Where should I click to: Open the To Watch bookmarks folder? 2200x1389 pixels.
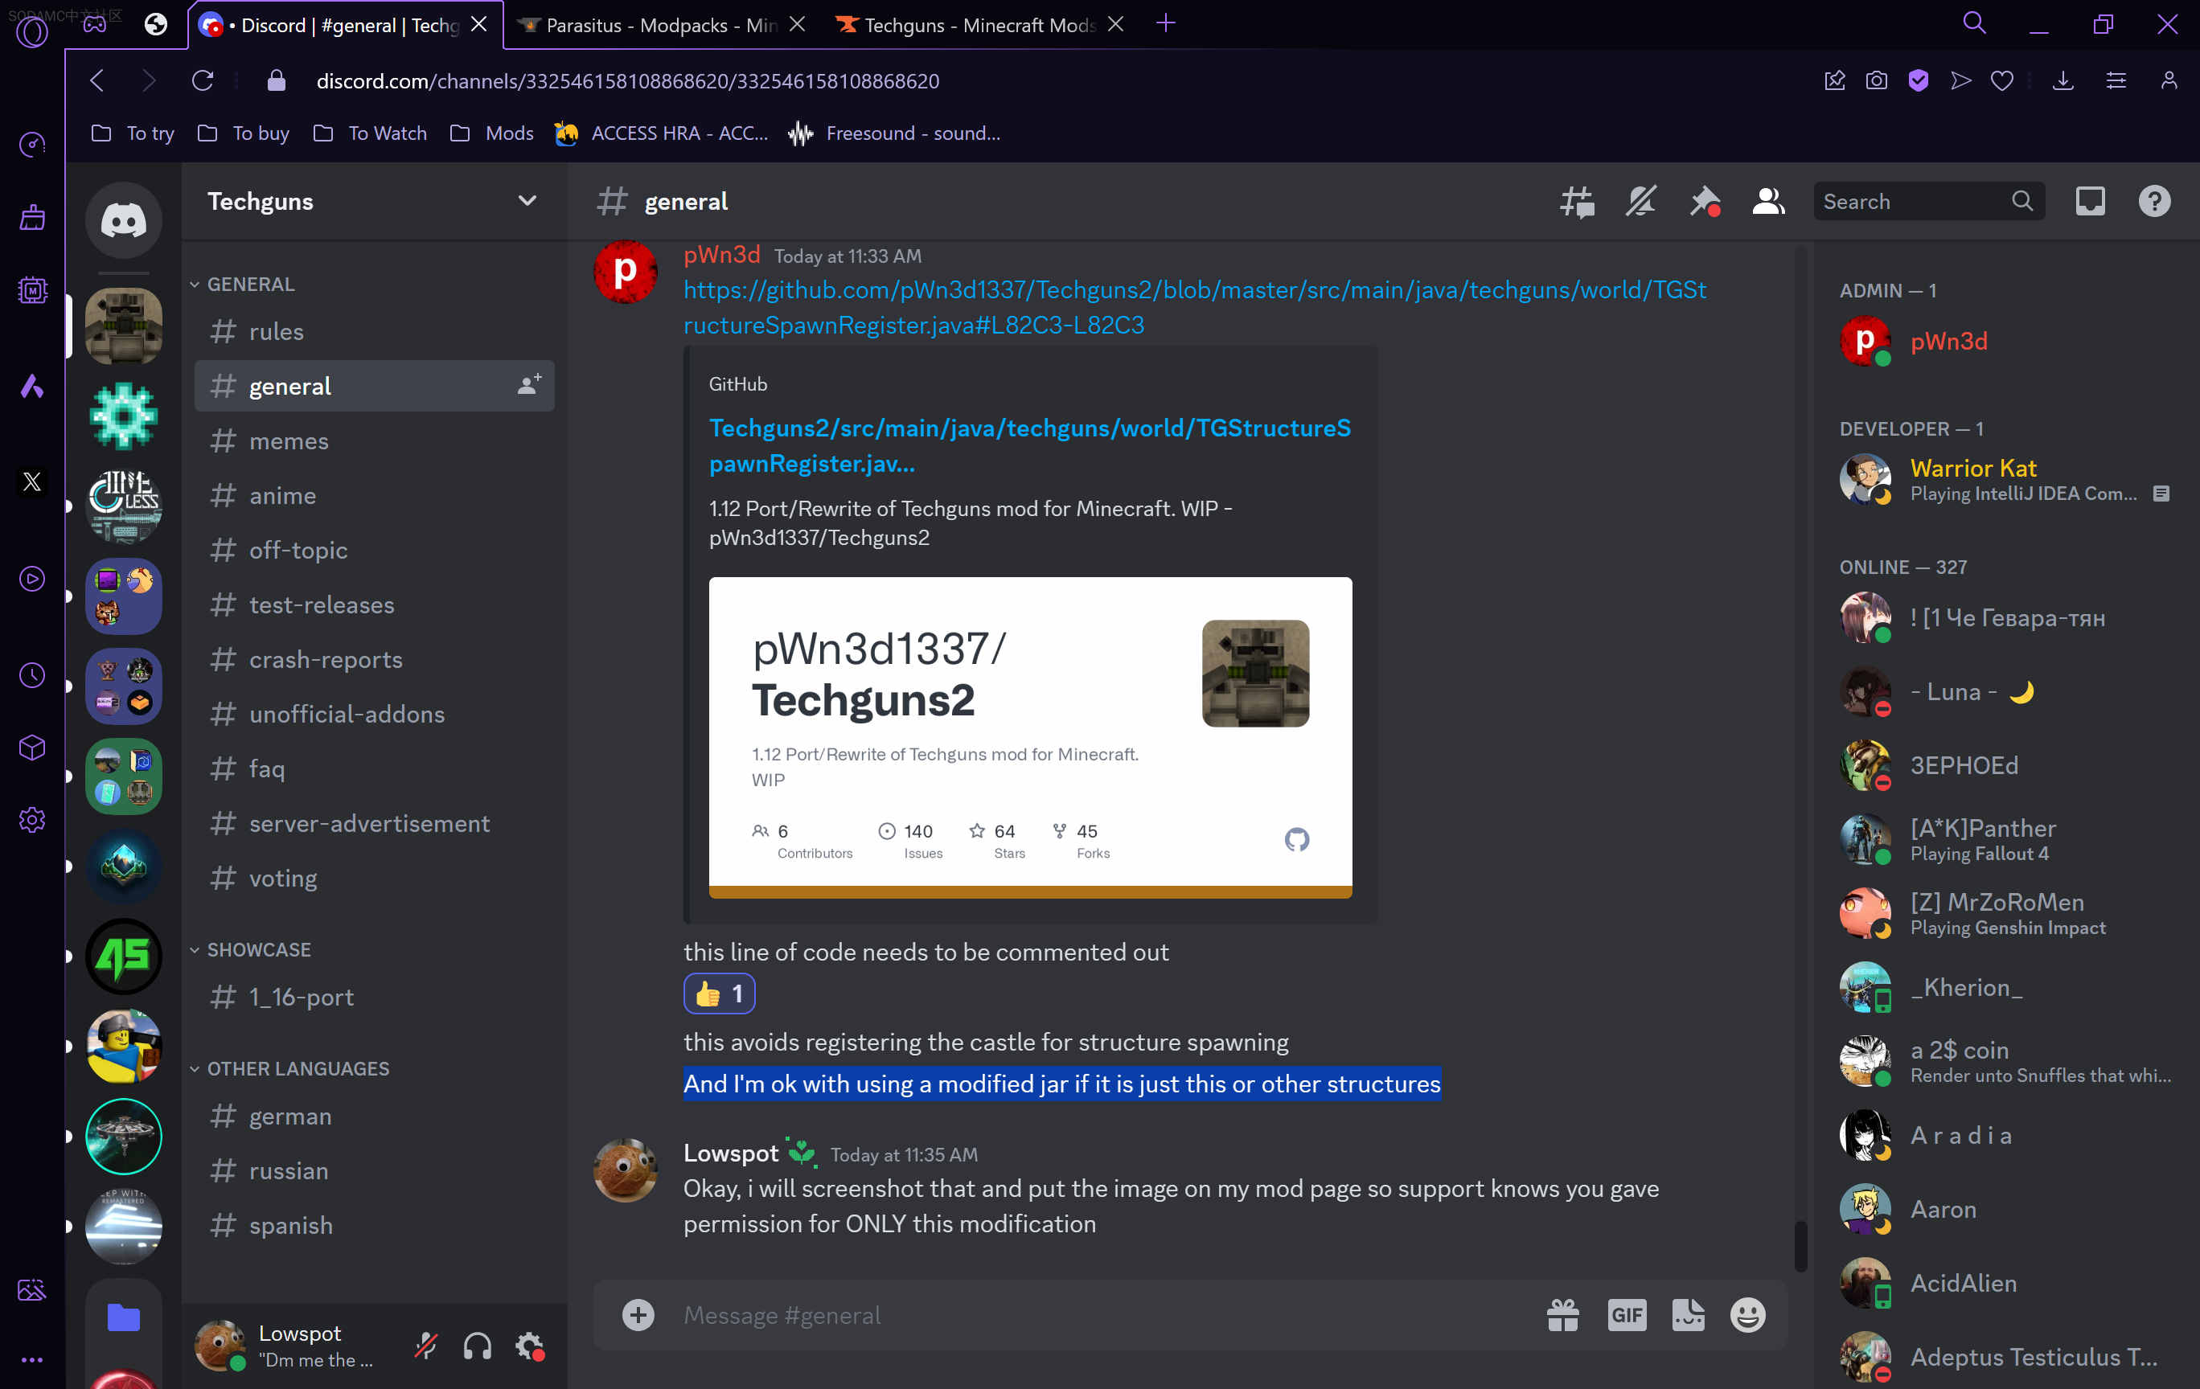[x=369, y=133]
